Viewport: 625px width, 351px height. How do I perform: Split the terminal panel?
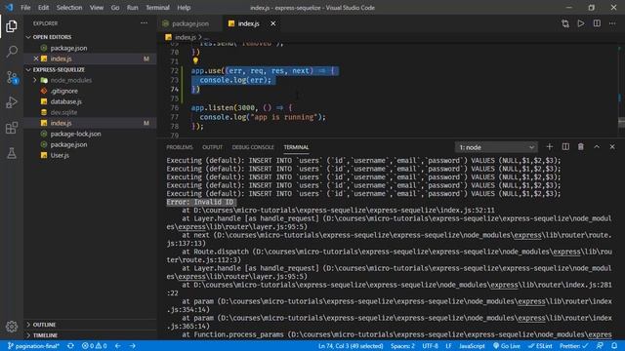[x=565, y=147]
